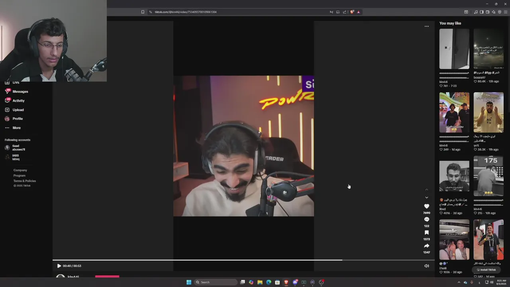Open File Explorer from the taskbar
510x287 pixels.
click(260, 282)
